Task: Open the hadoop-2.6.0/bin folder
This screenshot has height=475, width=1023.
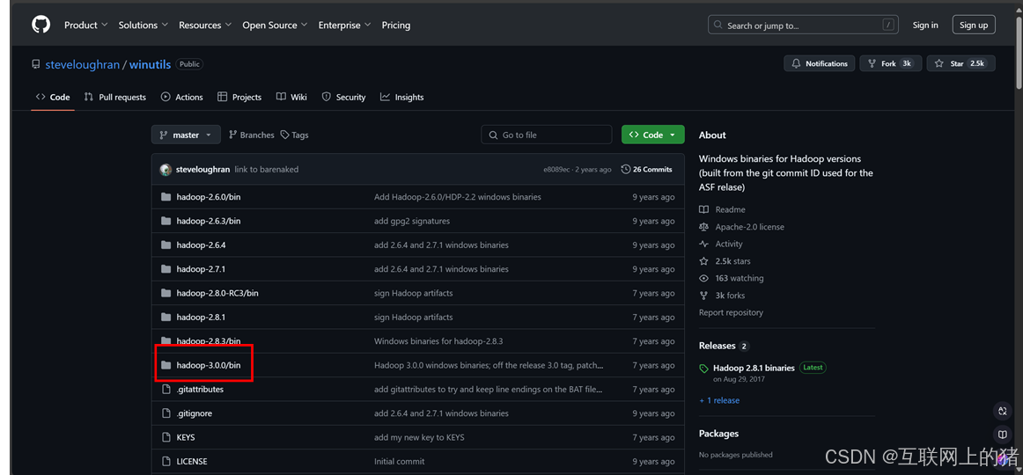Action: click(x=208, y=197)
